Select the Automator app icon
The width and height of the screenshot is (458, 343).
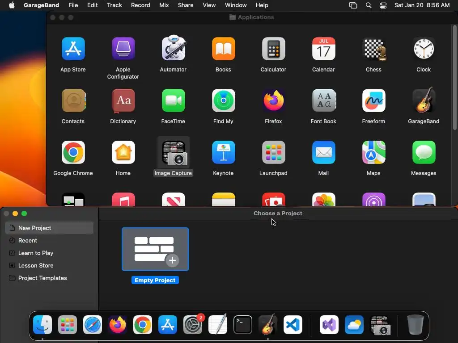click(x=174, y=48)
